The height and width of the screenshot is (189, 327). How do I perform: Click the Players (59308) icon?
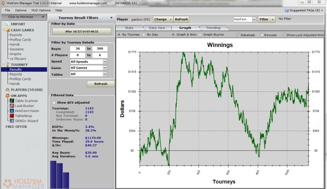7,90
